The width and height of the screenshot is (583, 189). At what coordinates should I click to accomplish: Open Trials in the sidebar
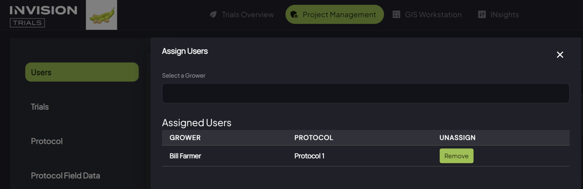40,107
